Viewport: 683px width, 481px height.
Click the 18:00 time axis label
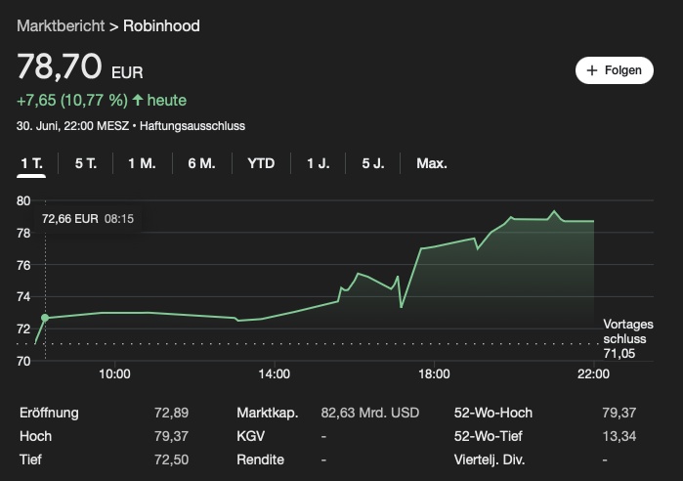point(434,373)
